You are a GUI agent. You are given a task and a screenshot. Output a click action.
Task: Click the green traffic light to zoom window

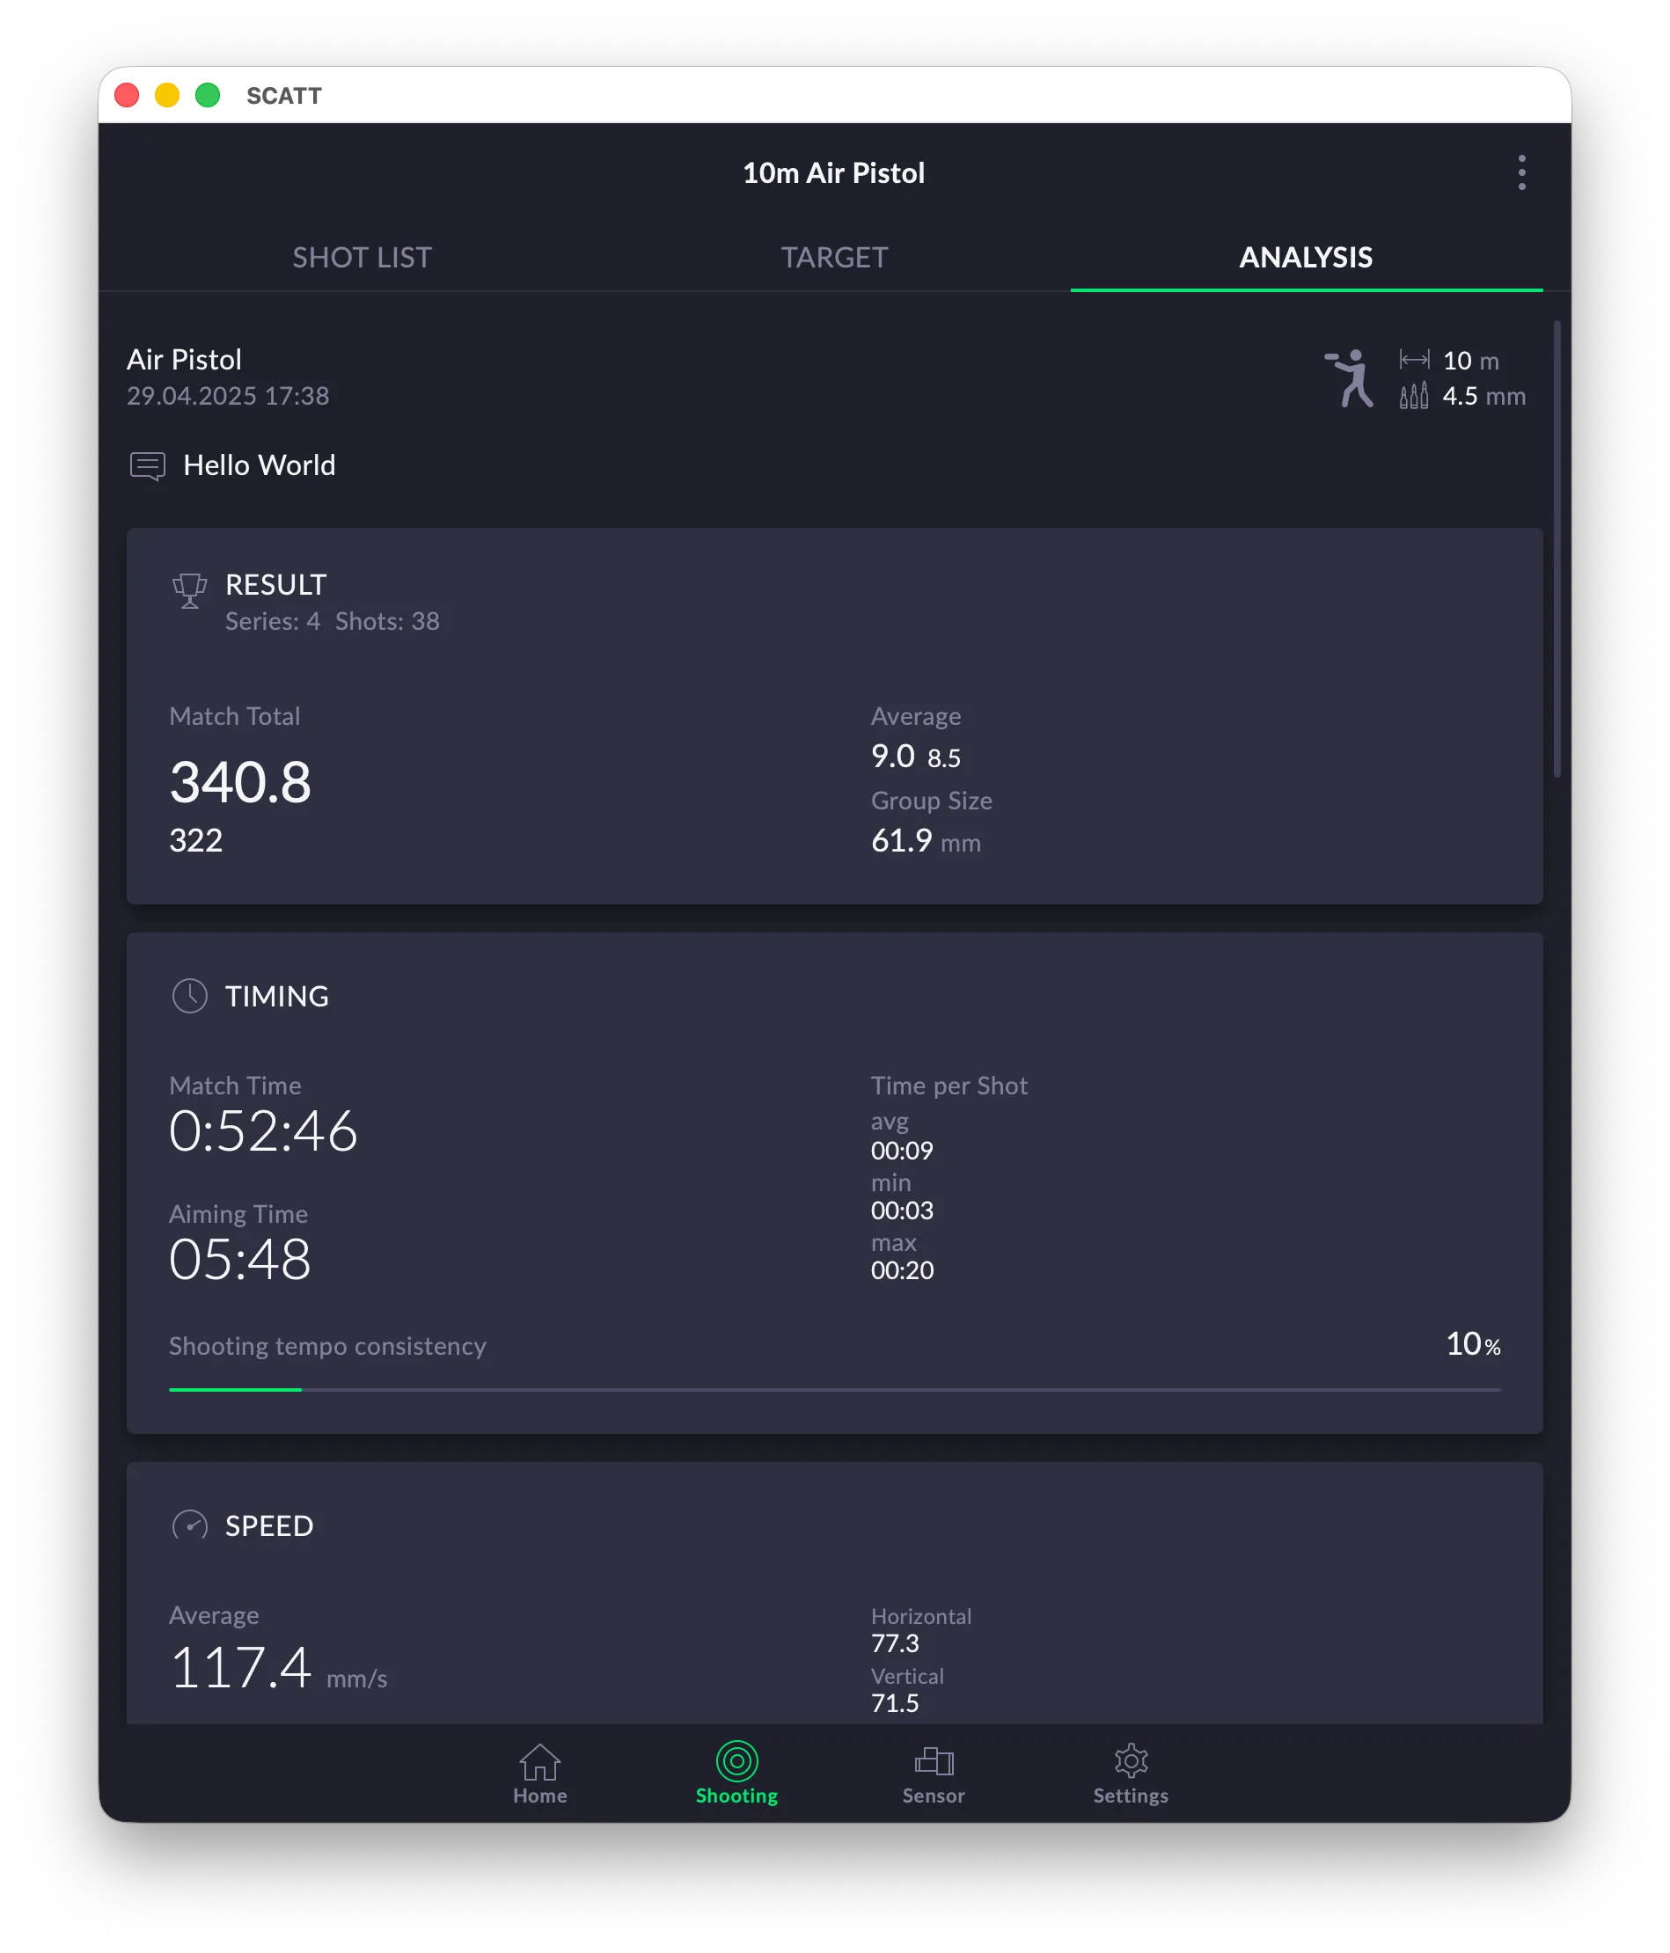(207, 95)
